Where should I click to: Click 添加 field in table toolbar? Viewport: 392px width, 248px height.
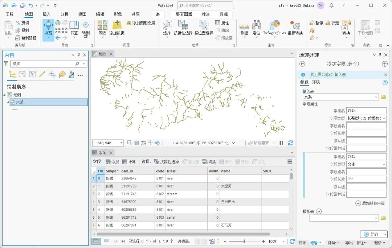click(x=112, y=162)
